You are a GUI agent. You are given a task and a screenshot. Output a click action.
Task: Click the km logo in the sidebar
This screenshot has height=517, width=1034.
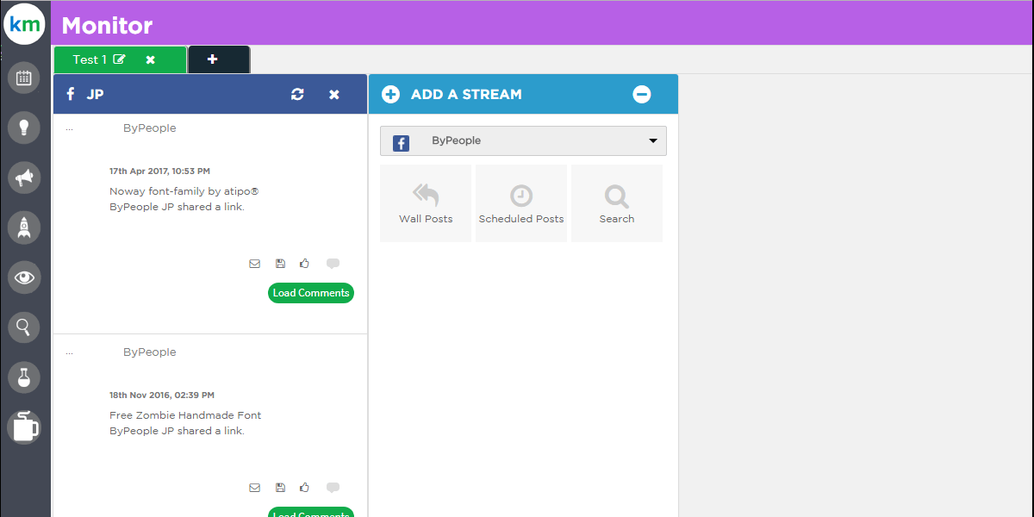coord(24,24)
